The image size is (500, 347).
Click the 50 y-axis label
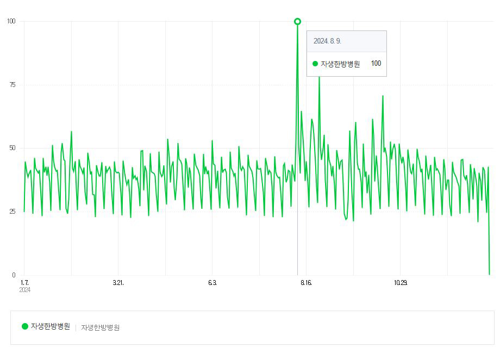tap(12, 148)
